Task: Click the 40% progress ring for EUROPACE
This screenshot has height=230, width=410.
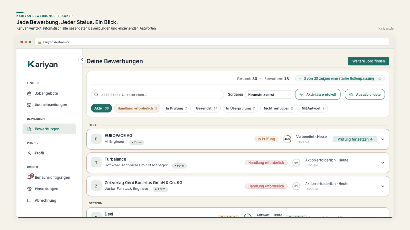Action: pos(287,139)
